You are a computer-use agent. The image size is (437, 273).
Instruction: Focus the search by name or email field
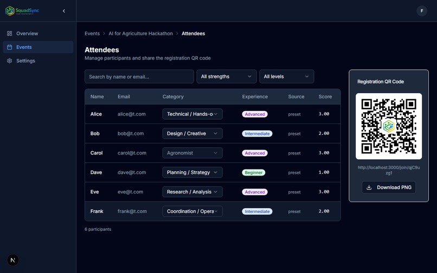coord(139,76)
